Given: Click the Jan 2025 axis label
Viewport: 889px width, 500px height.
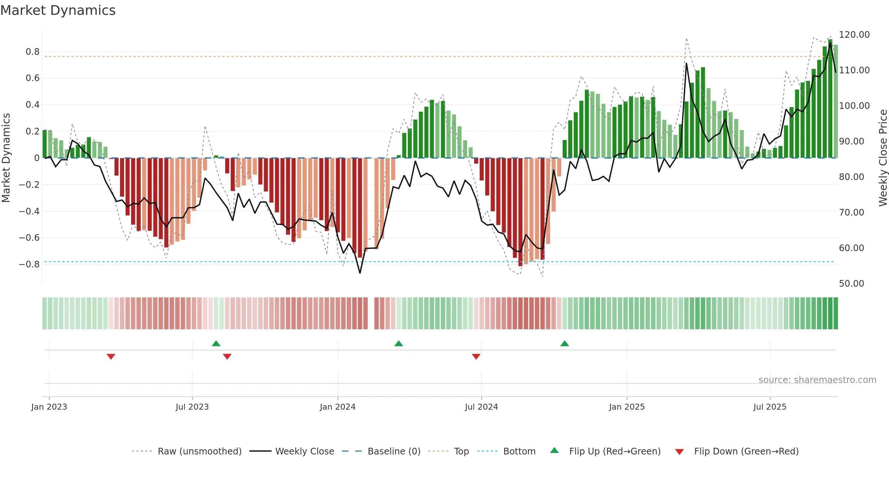Looking at the screenshot, I should pos(627,407).
